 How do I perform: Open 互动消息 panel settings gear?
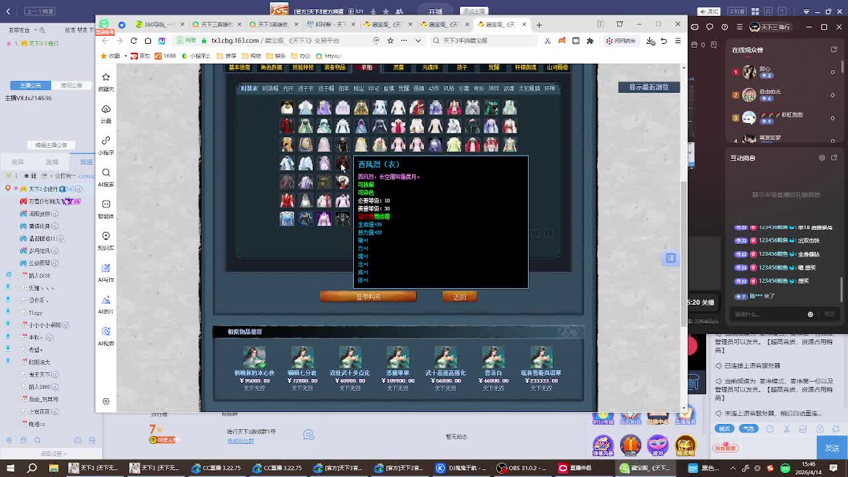tap(822, 158)
